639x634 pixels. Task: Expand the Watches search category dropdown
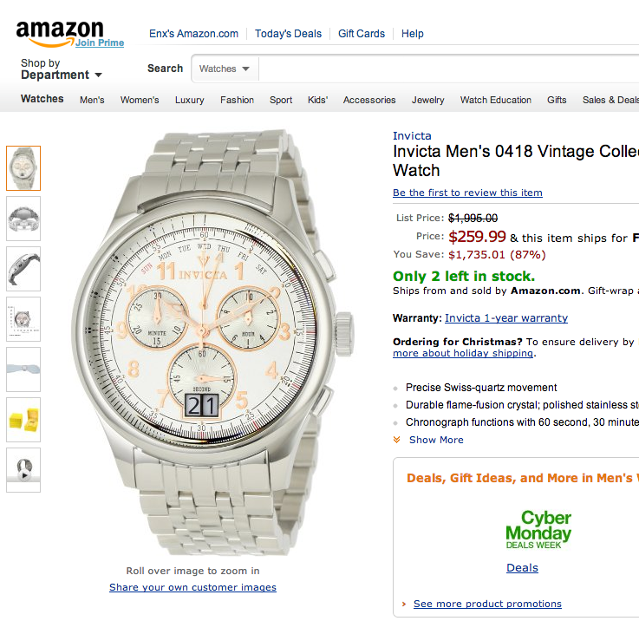[225, 69]
